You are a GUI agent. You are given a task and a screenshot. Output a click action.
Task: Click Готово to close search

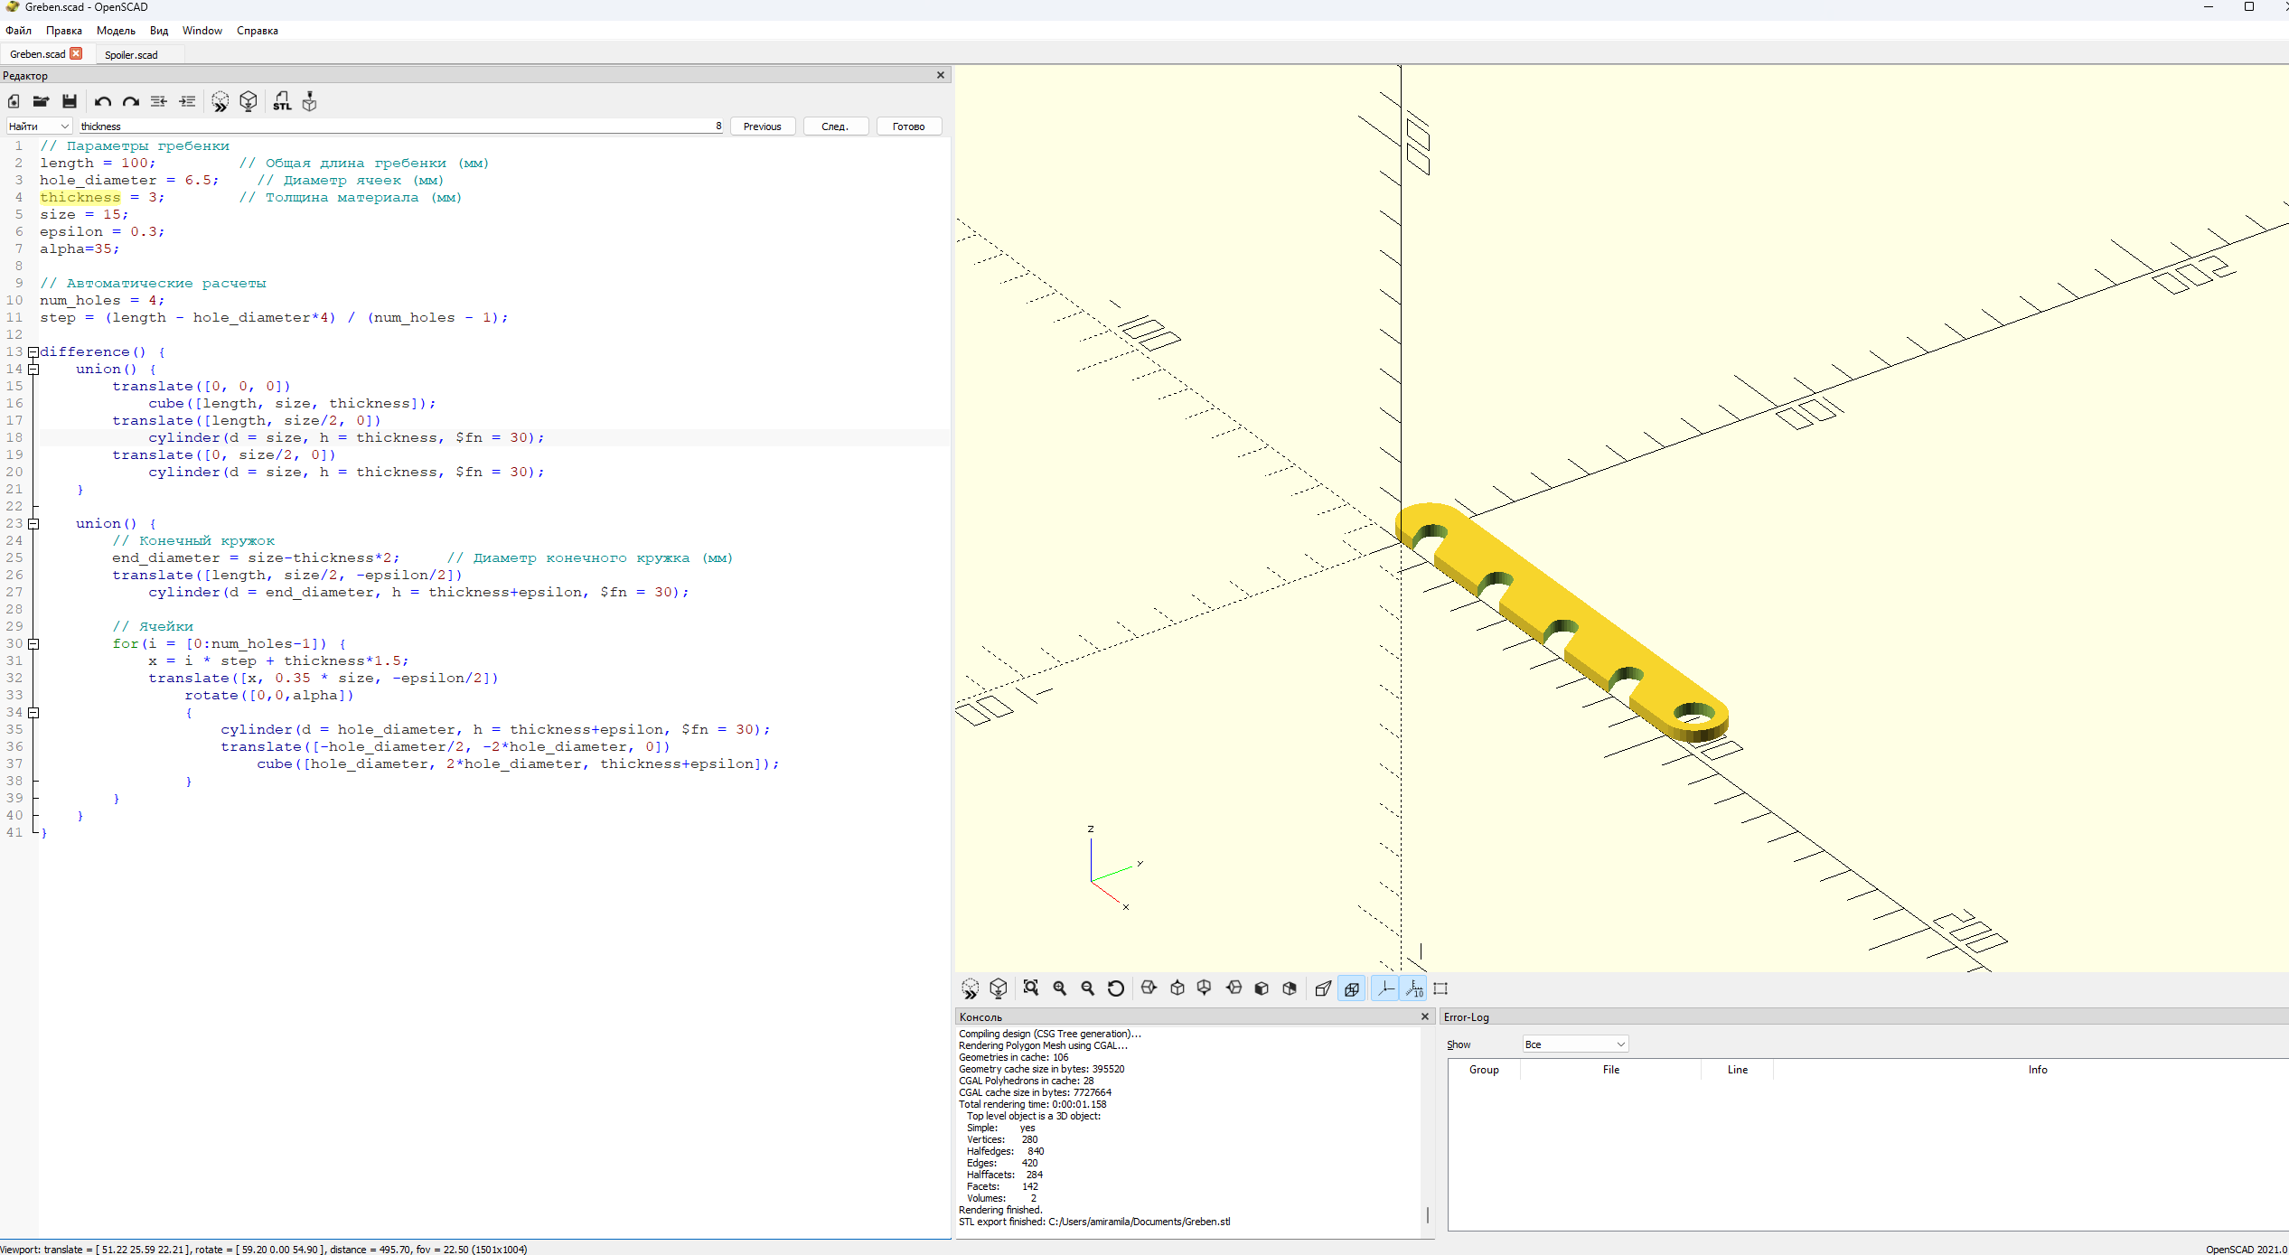tap(909, 126)
